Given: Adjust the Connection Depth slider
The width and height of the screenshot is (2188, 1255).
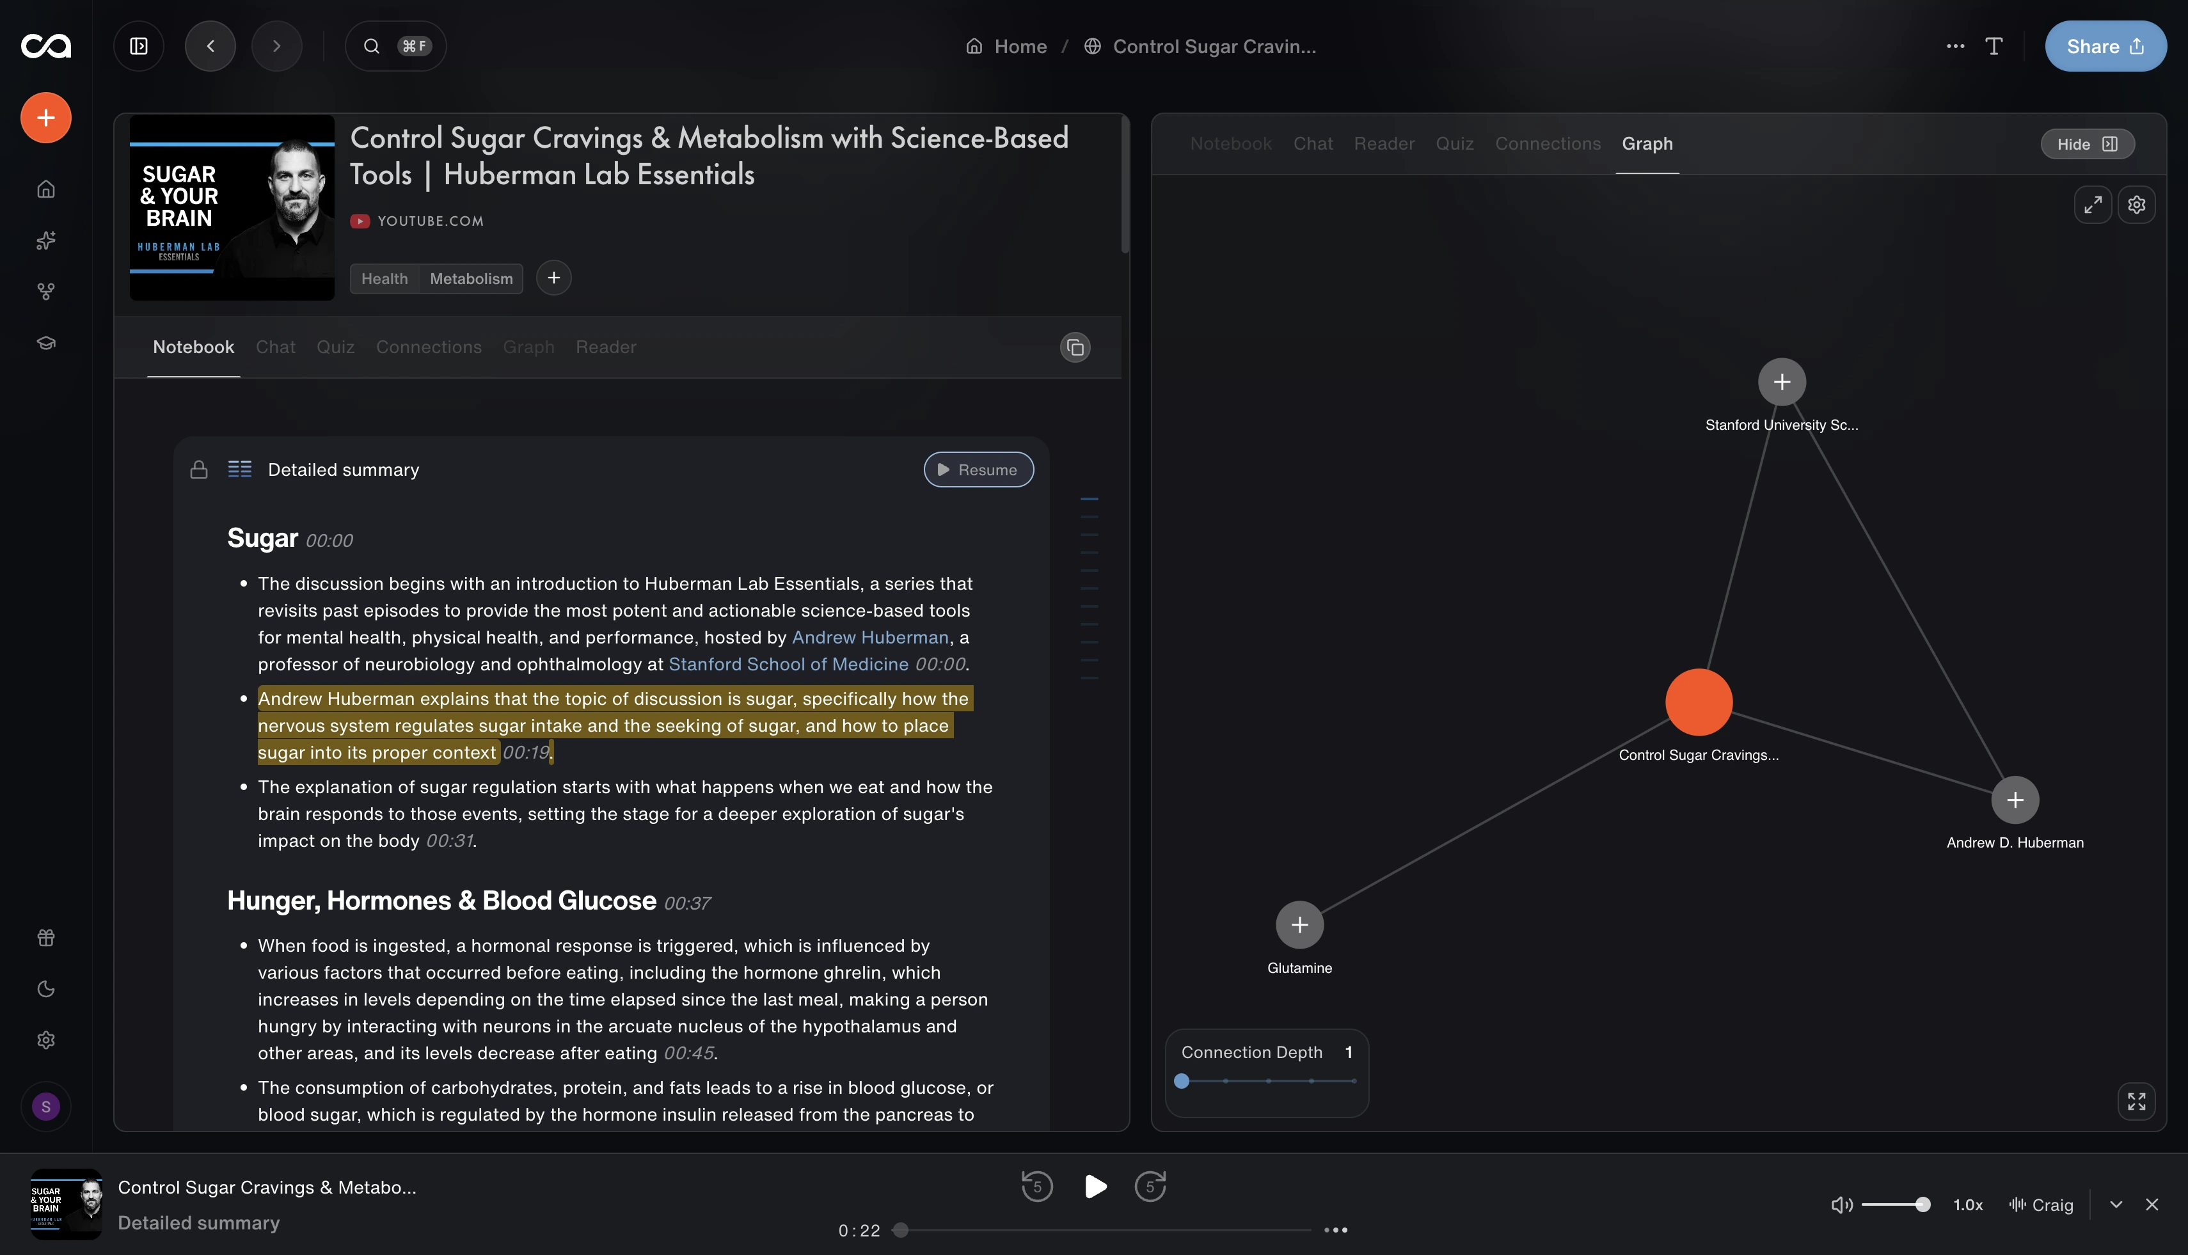Looking at the screenshot, I should tap(1267, 1080).
